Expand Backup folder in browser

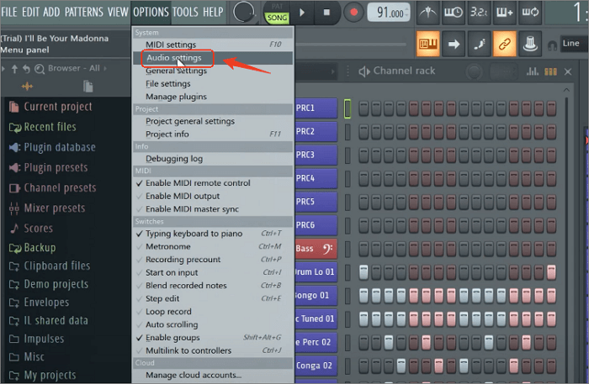(32, 248)
